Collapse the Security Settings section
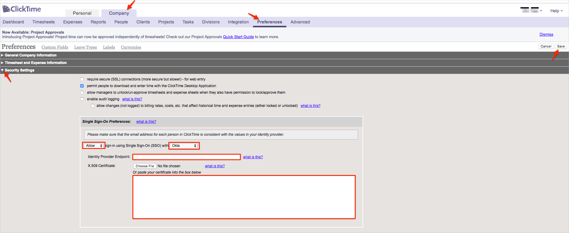Viewport: 569px width, 233px height. pyautogui.click(x=19, y=70)
